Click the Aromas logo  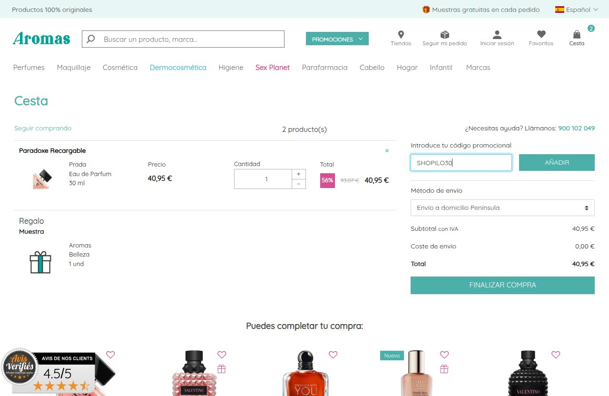pos(42,39)
